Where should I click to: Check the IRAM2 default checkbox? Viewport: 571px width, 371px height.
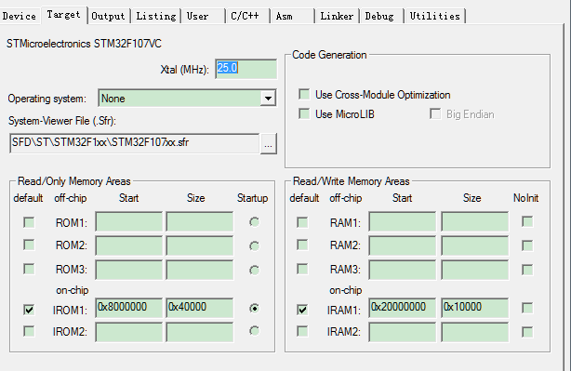(302, 331)
